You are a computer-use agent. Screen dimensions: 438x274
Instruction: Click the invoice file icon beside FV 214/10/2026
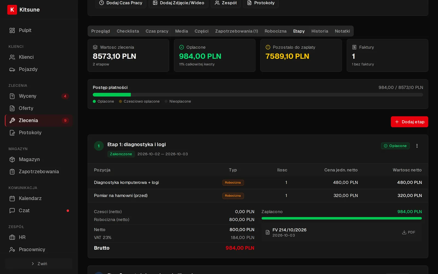point(268,232)
